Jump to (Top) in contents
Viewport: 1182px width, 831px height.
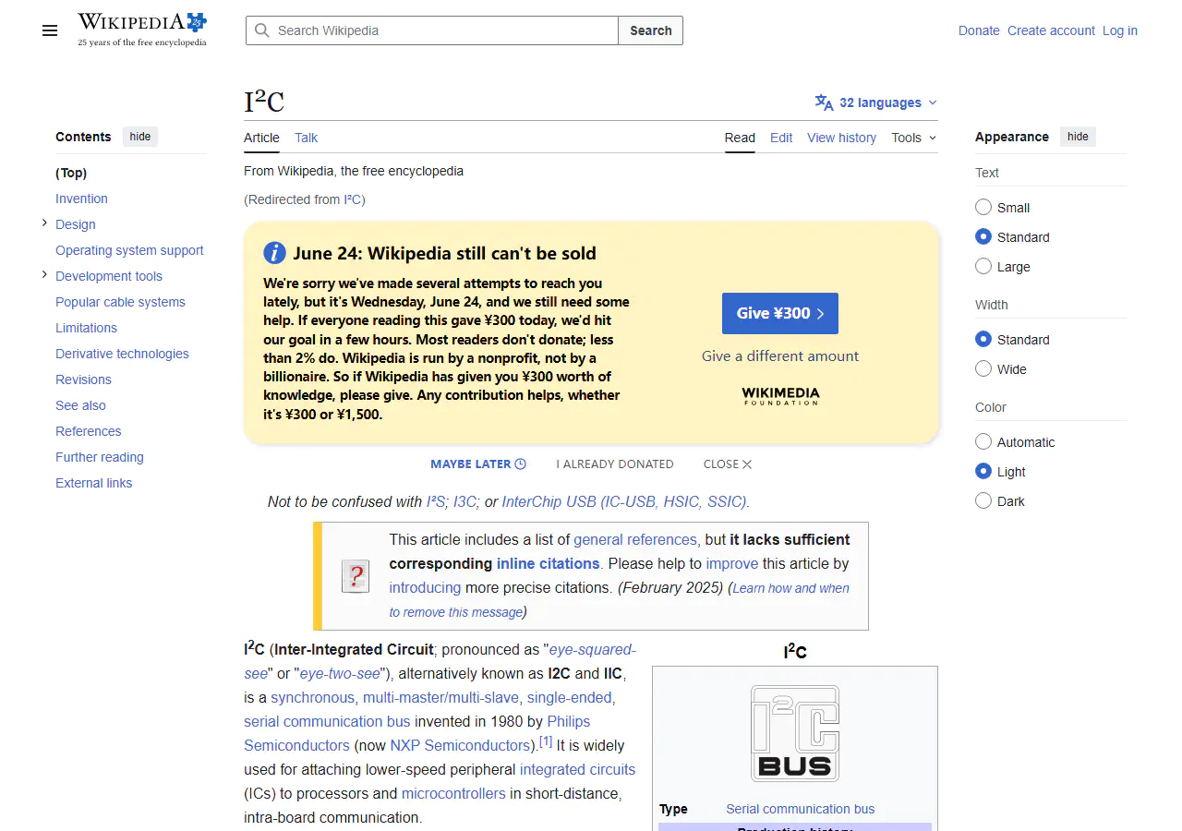tap(71, 173)
